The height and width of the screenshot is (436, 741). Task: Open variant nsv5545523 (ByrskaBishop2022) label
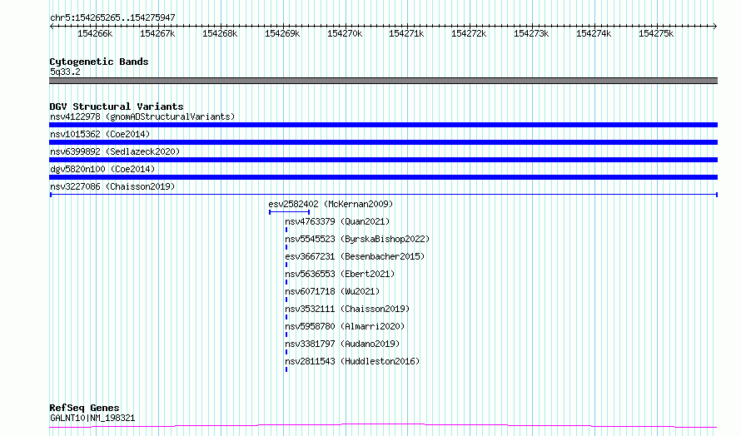[357, 239]
